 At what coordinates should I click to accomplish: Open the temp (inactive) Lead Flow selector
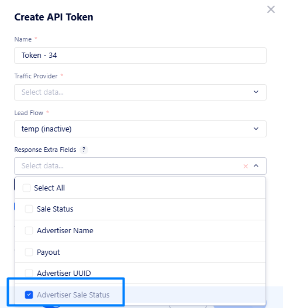click(140, 129)
